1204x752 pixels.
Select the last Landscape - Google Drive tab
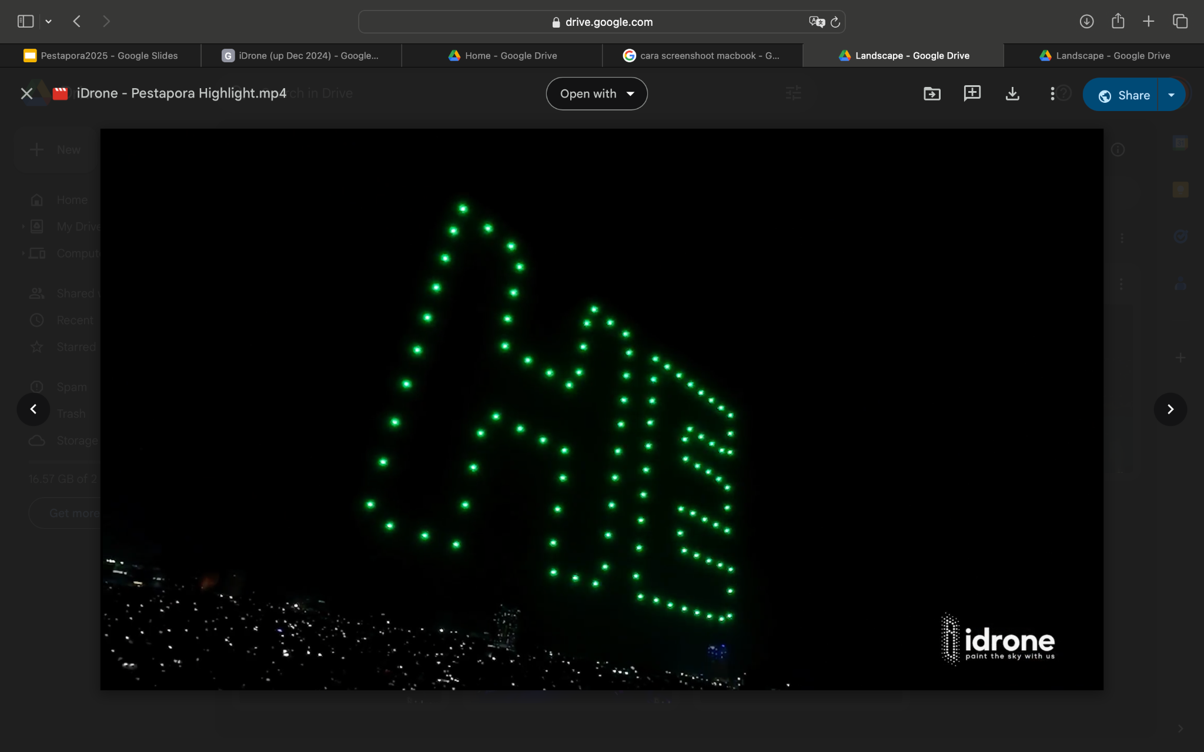click(x=1104, y=55)
